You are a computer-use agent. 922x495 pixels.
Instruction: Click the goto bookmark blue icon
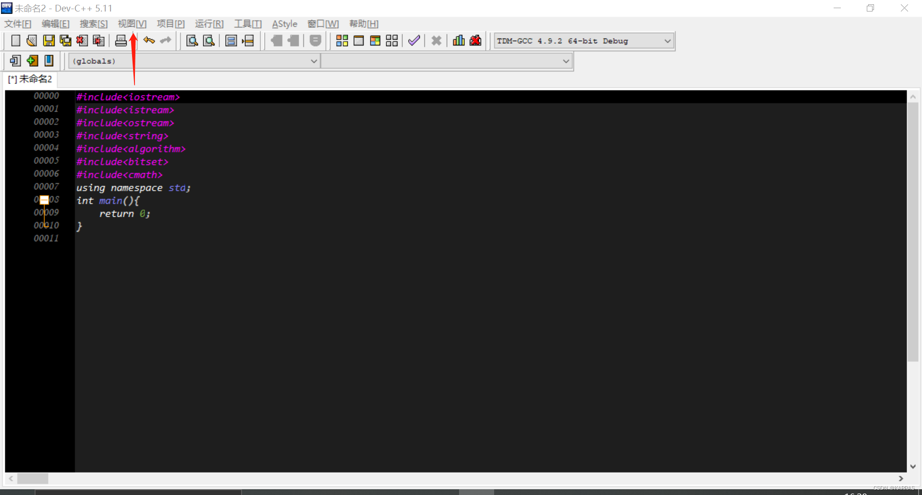click(49, 61)
